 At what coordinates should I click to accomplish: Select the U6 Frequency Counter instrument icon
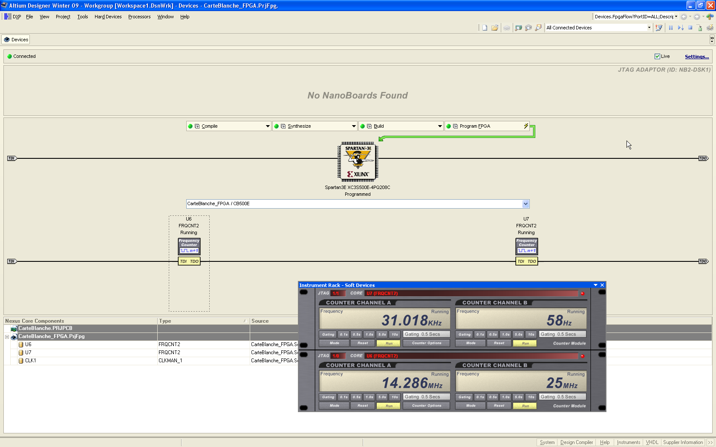tap(189, 246)
